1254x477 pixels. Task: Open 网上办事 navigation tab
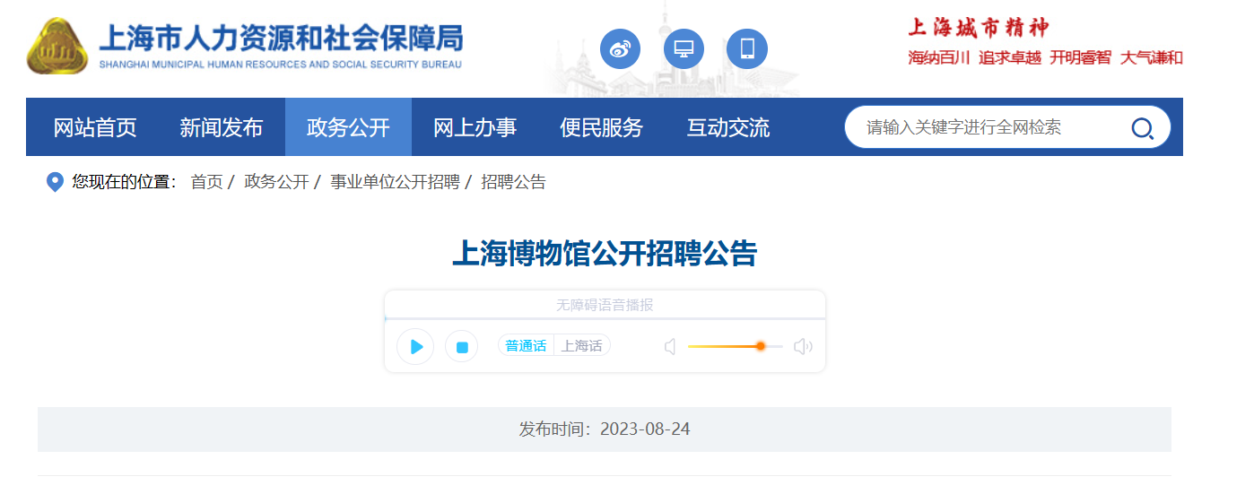click(475, 127)
